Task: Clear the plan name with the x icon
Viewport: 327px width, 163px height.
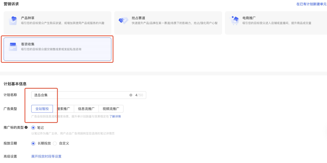Action: [131, 95]
